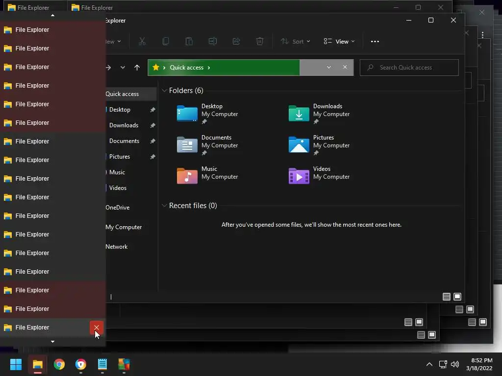
Task: Open the Music folder icon in Folders
Action: (187, 176)
